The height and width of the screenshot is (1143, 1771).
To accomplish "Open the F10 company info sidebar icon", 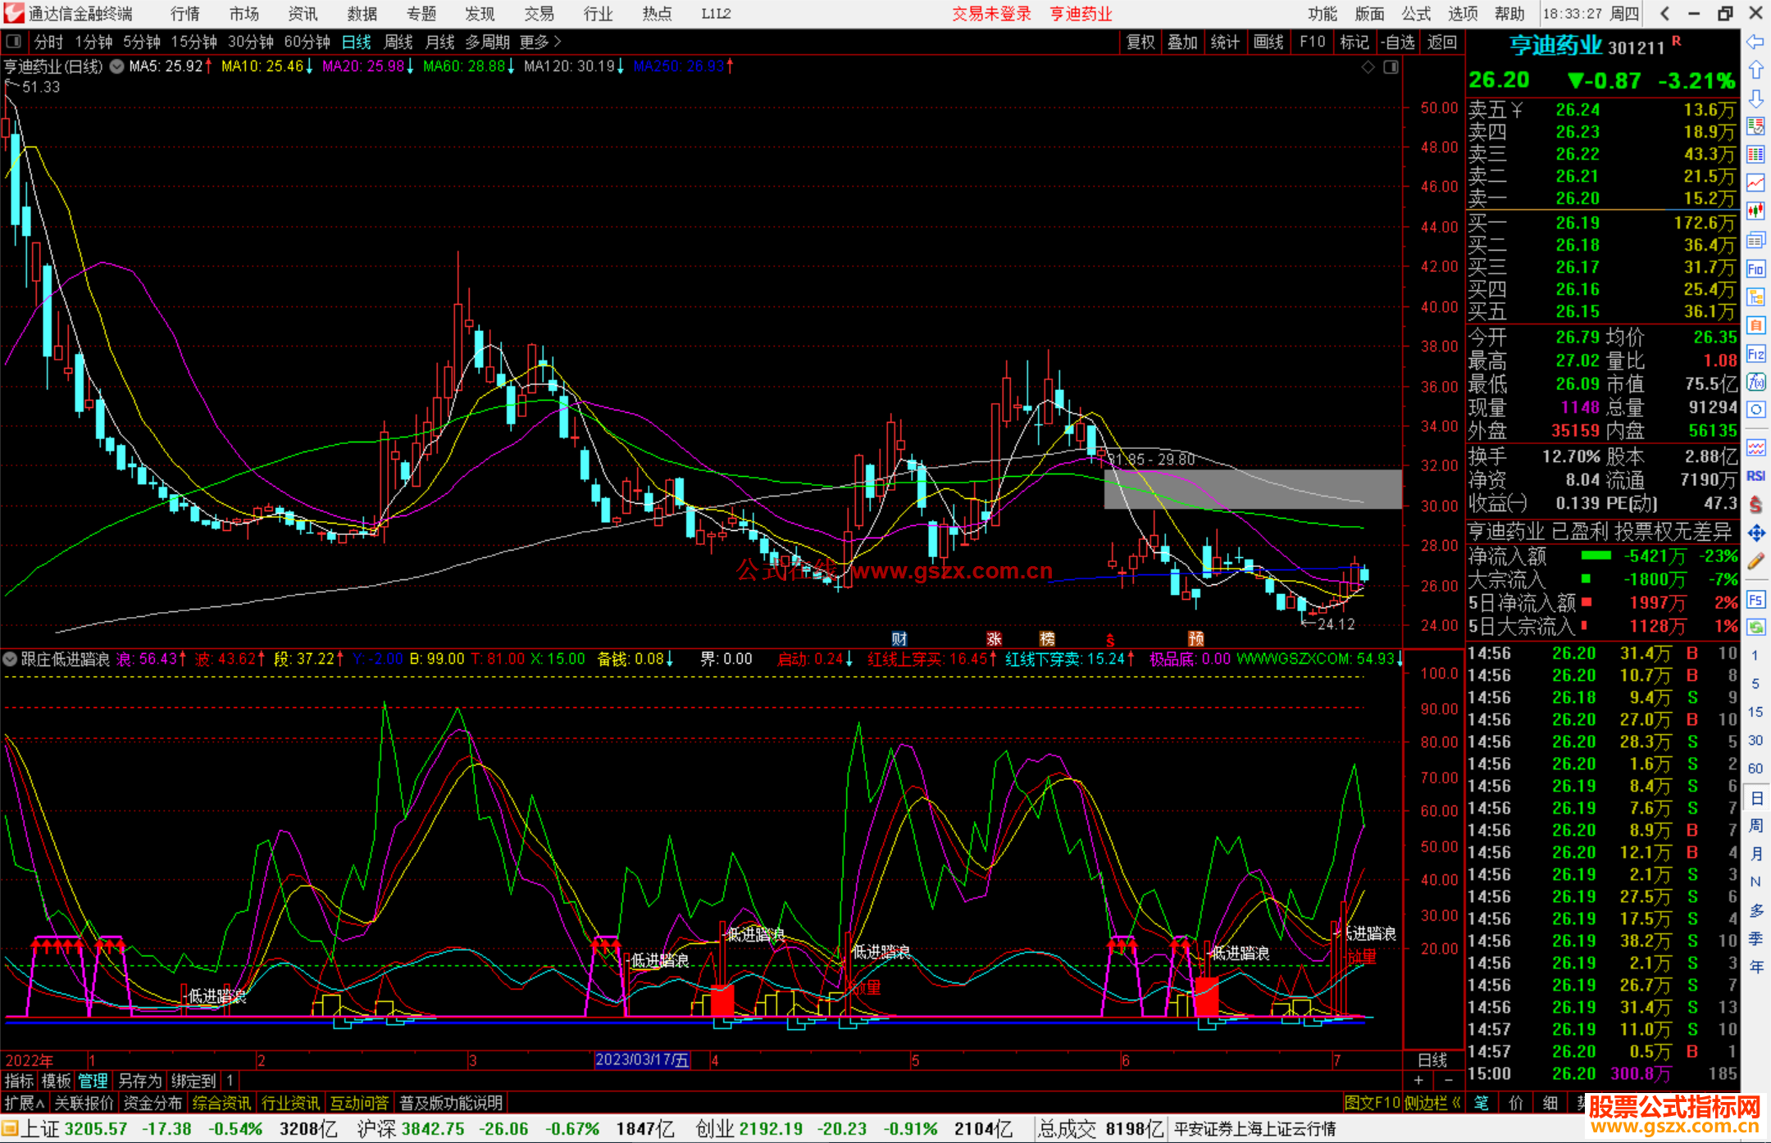I will [1755, 269].
